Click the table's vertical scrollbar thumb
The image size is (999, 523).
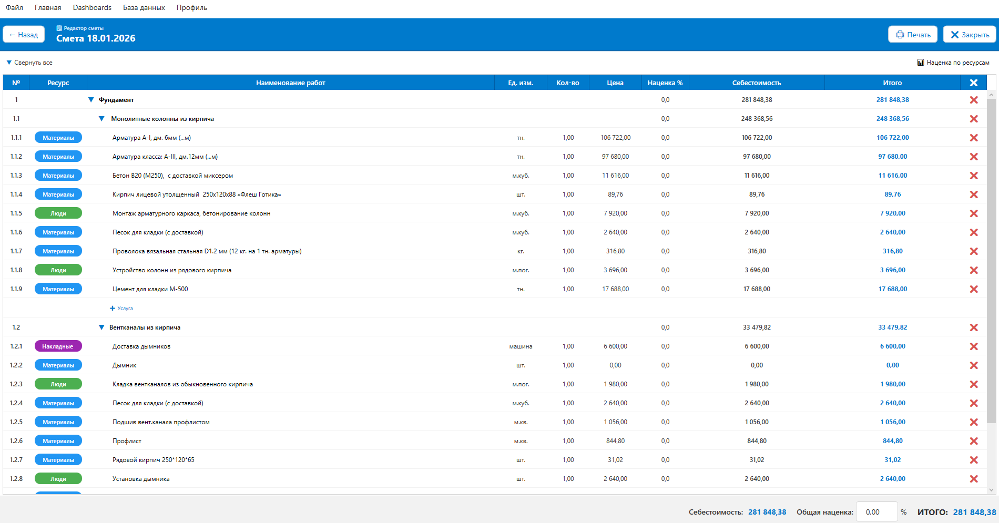pyautogui.click(x=991, y=260)
